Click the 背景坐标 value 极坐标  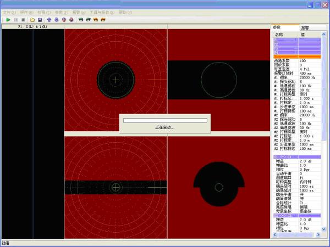tap(305, 211)
